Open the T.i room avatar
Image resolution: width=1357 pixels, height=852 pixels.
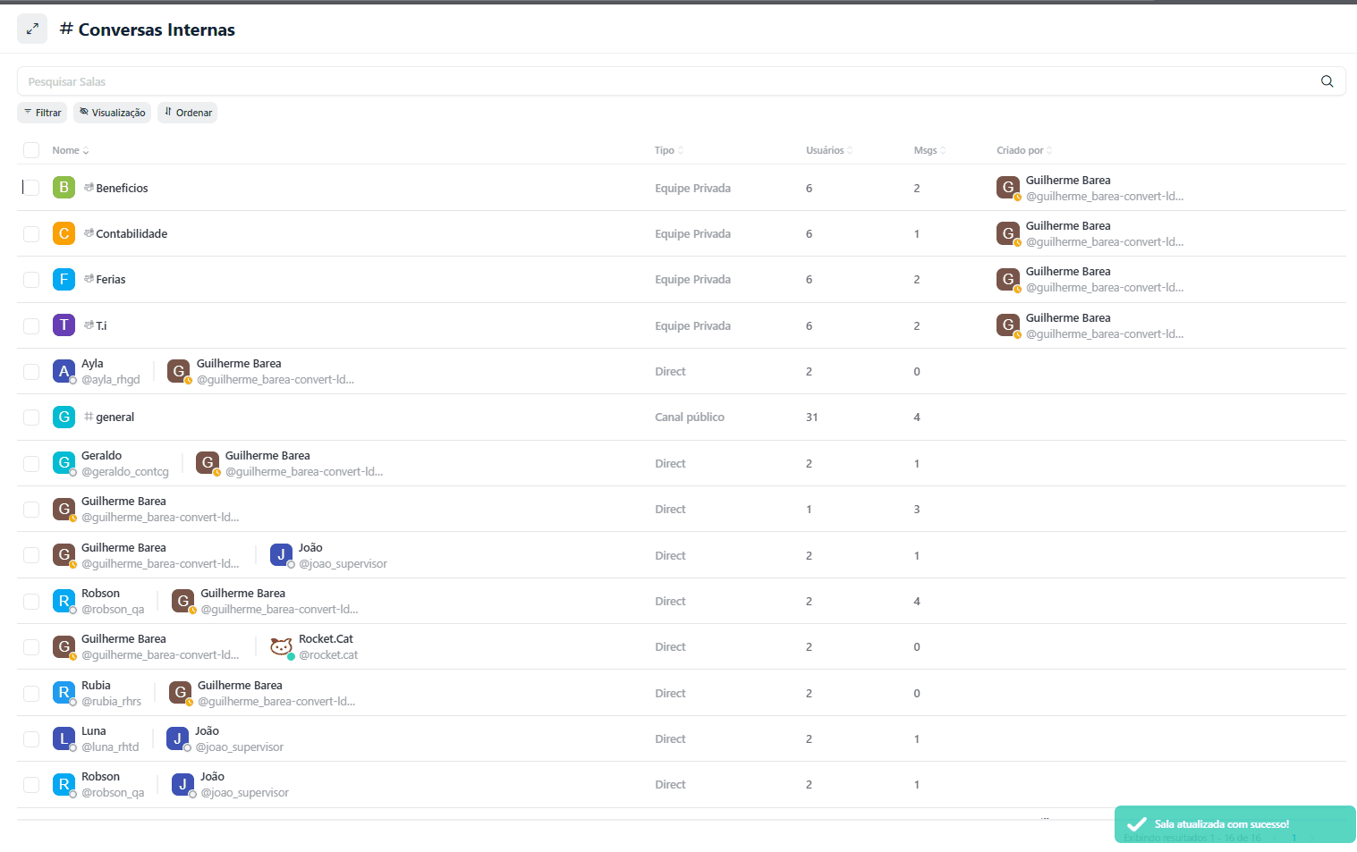click(64, 325)
